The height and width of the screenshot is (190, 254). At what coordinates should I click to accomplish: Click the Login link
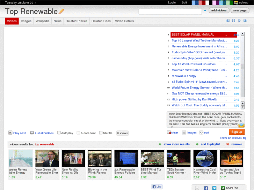172,2
